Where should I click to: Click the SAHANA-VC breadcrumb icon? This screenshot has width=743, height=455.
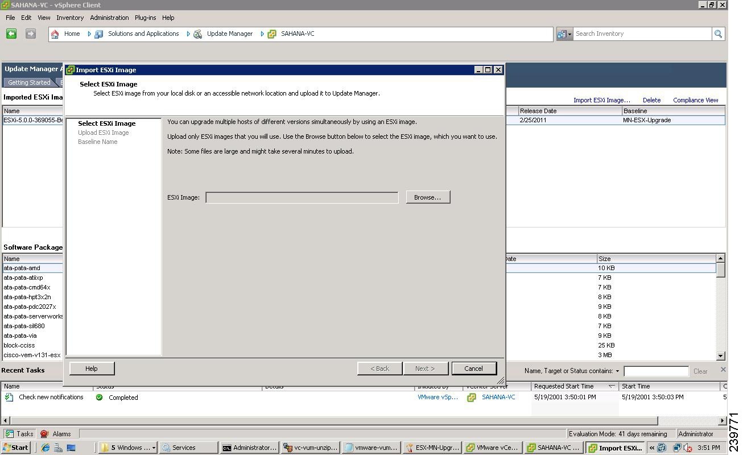pos(272,34)
